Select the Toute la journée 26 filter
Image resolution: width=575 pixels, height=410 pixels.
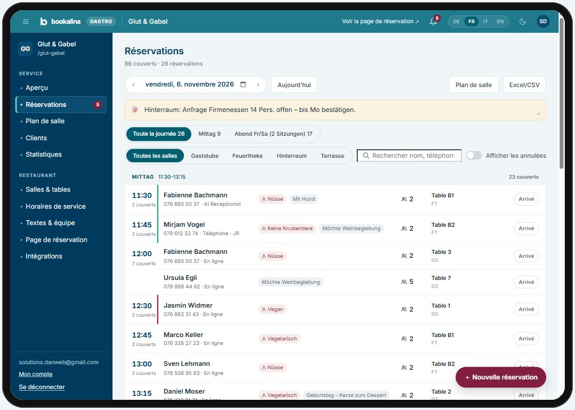click(x=158, y=134)
